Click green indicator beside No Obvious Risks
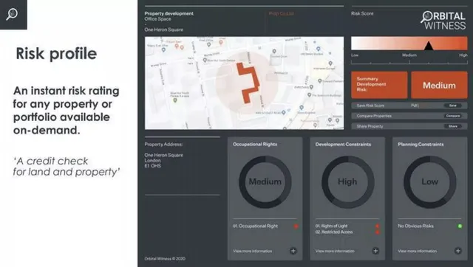 point(460,226)
